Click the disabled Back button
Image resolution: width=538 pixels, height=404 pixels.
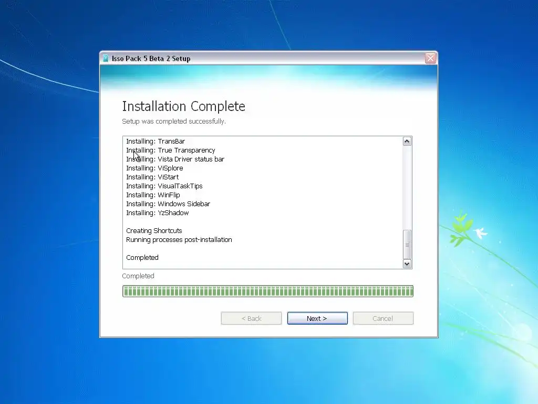click(251, 318)
